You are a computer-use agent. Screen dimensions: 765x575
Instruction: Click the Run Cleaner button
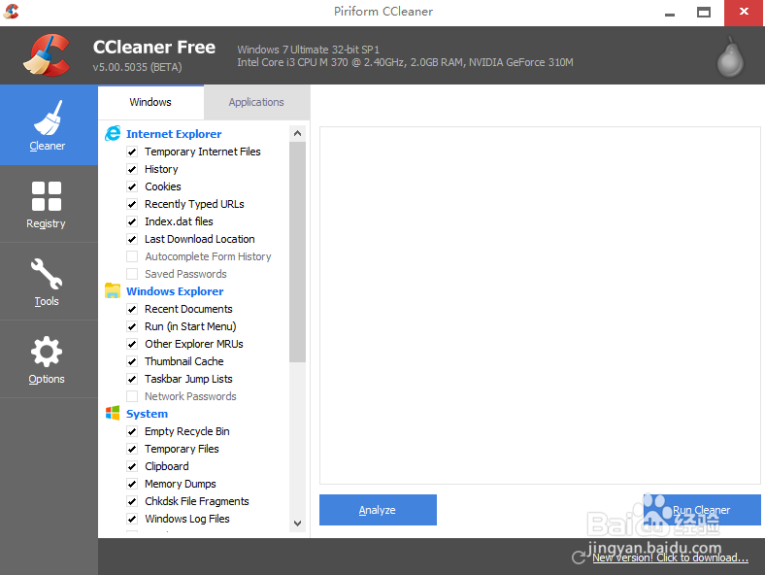[x=702, y=510]
